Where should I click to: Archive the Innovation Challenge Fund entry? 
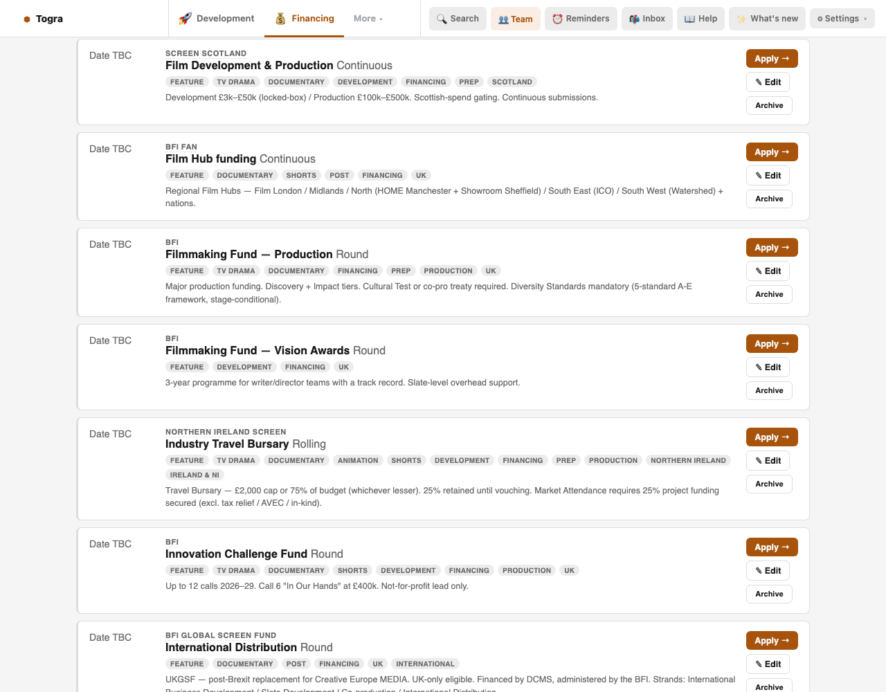coord(769,594)
